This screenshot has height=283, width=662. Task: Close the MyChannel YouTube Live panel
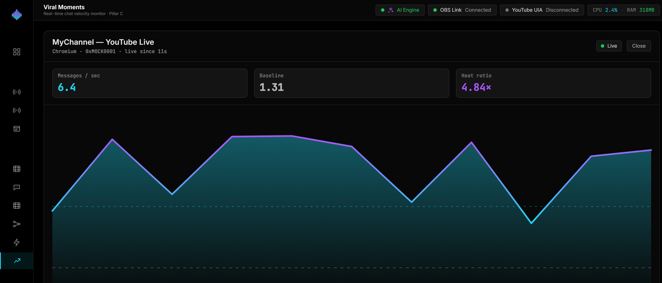(639, 46)
